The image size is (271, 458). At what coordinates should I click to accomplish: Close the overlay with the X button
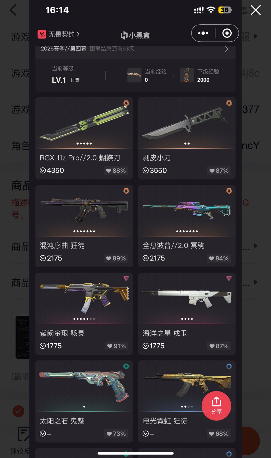click(x=256, y=10)
